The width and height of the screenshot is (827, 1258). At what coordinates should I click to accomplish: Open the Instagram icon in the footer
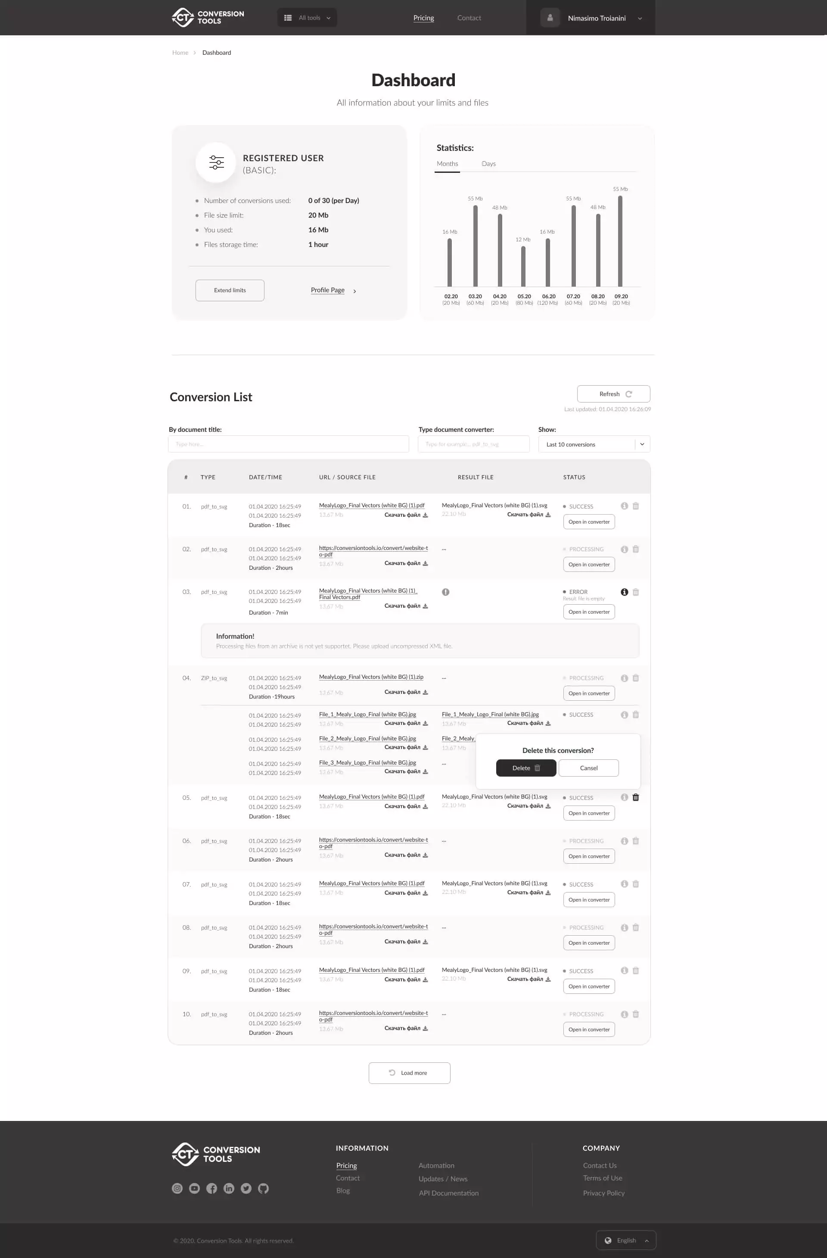click(x=177, y=1188)
